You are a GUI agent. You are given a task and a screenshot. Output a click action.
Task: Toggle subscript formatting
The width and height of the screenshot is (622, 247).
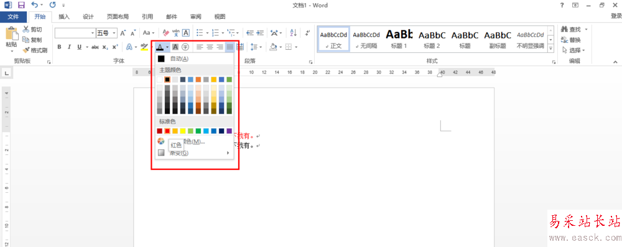click(x=105, y=47)
